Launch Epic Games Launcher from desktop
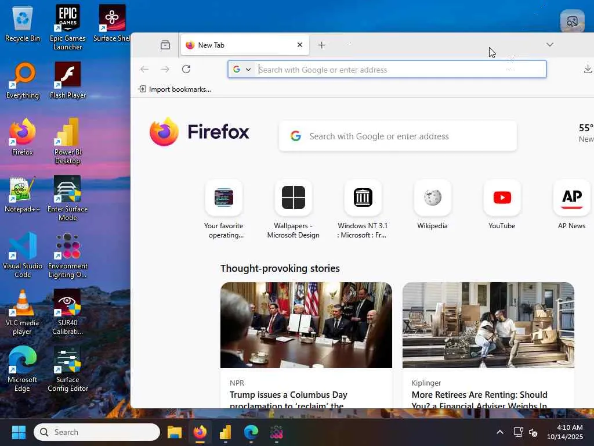 tap(67, 27)
